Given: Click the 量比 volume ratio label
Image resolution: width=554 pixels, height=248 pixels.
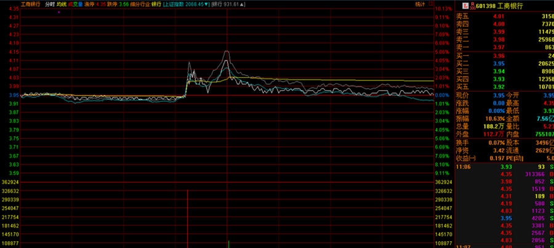Looking at the screenshot, I should click(x=513, y=126).
